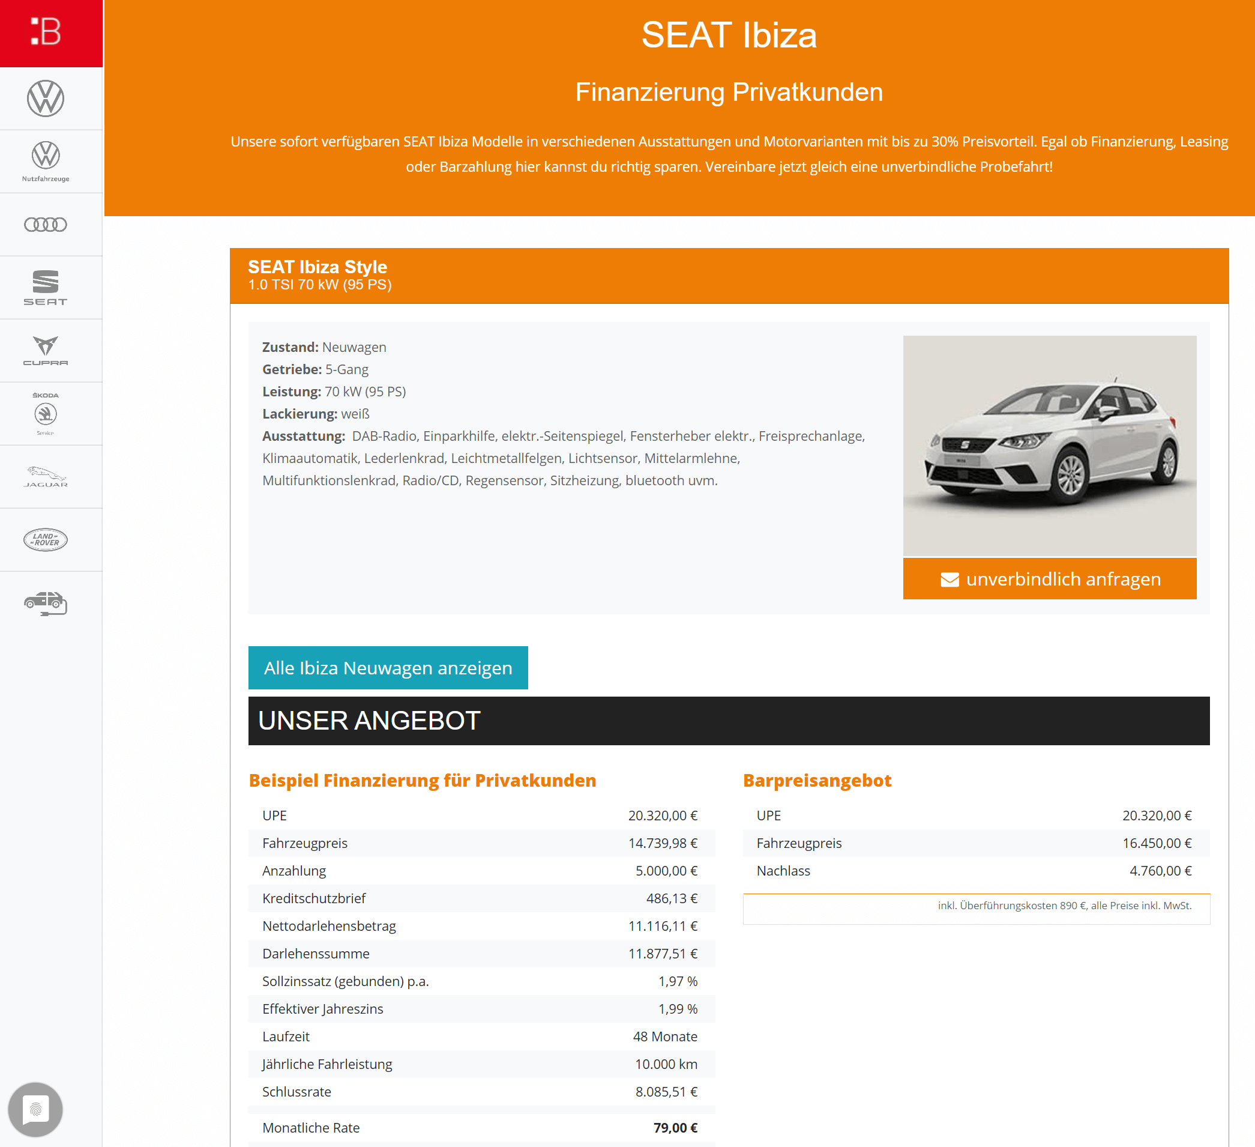Click the 'unverbindlich anfragen' button
Image resolution: width=1255 pixels, height=1147 pixels.
1050,579
